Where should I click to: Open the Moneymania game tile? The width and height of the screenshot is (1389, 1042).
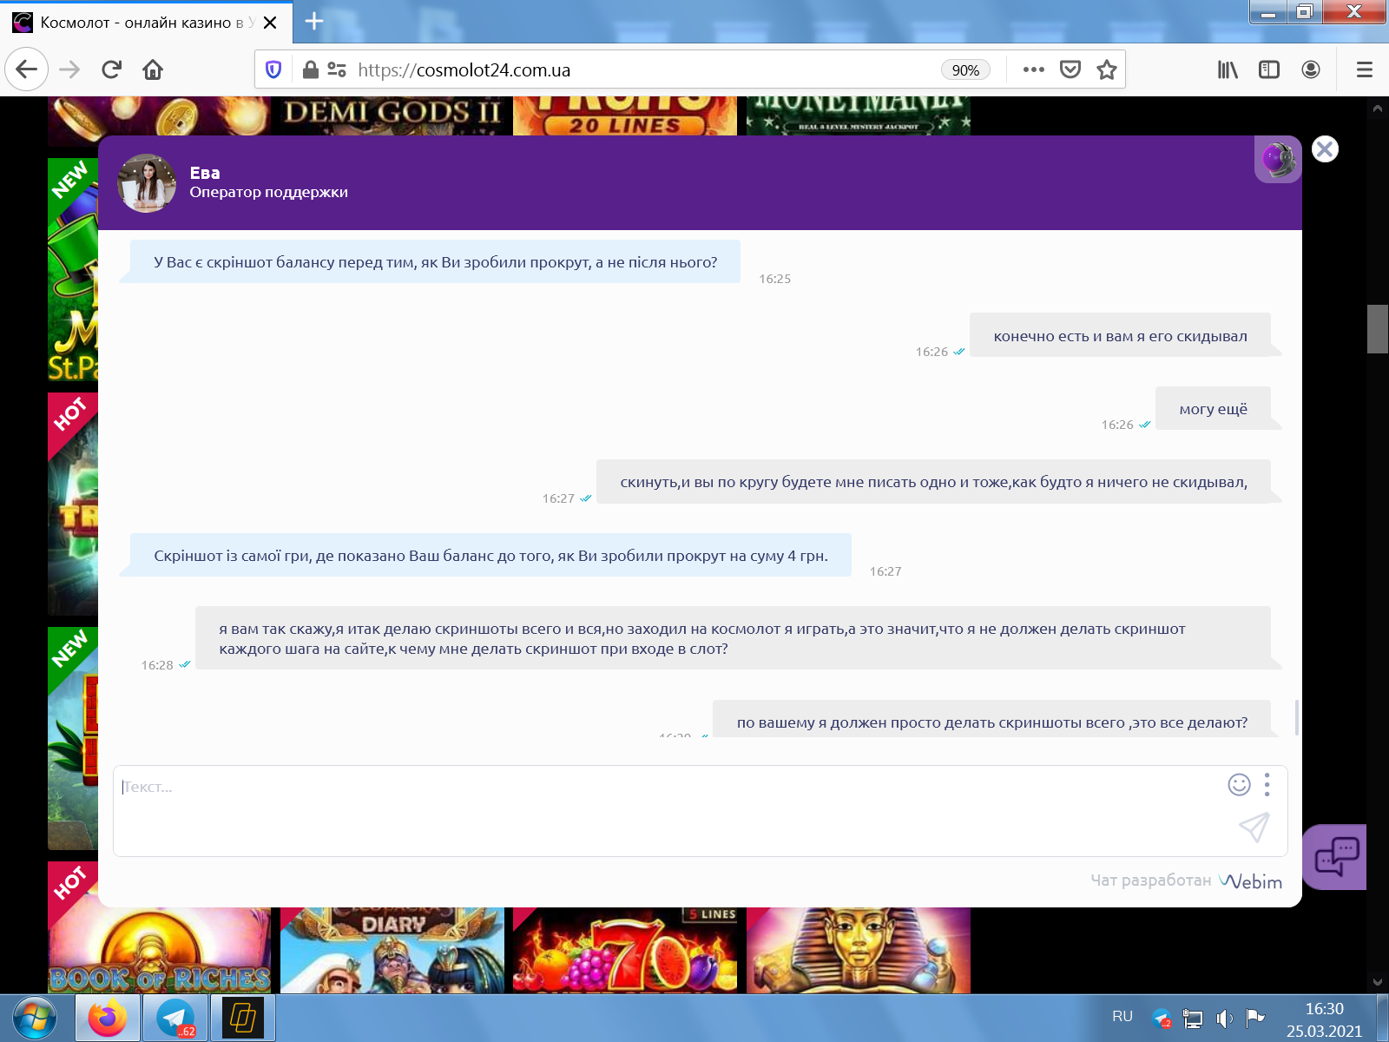859,115
